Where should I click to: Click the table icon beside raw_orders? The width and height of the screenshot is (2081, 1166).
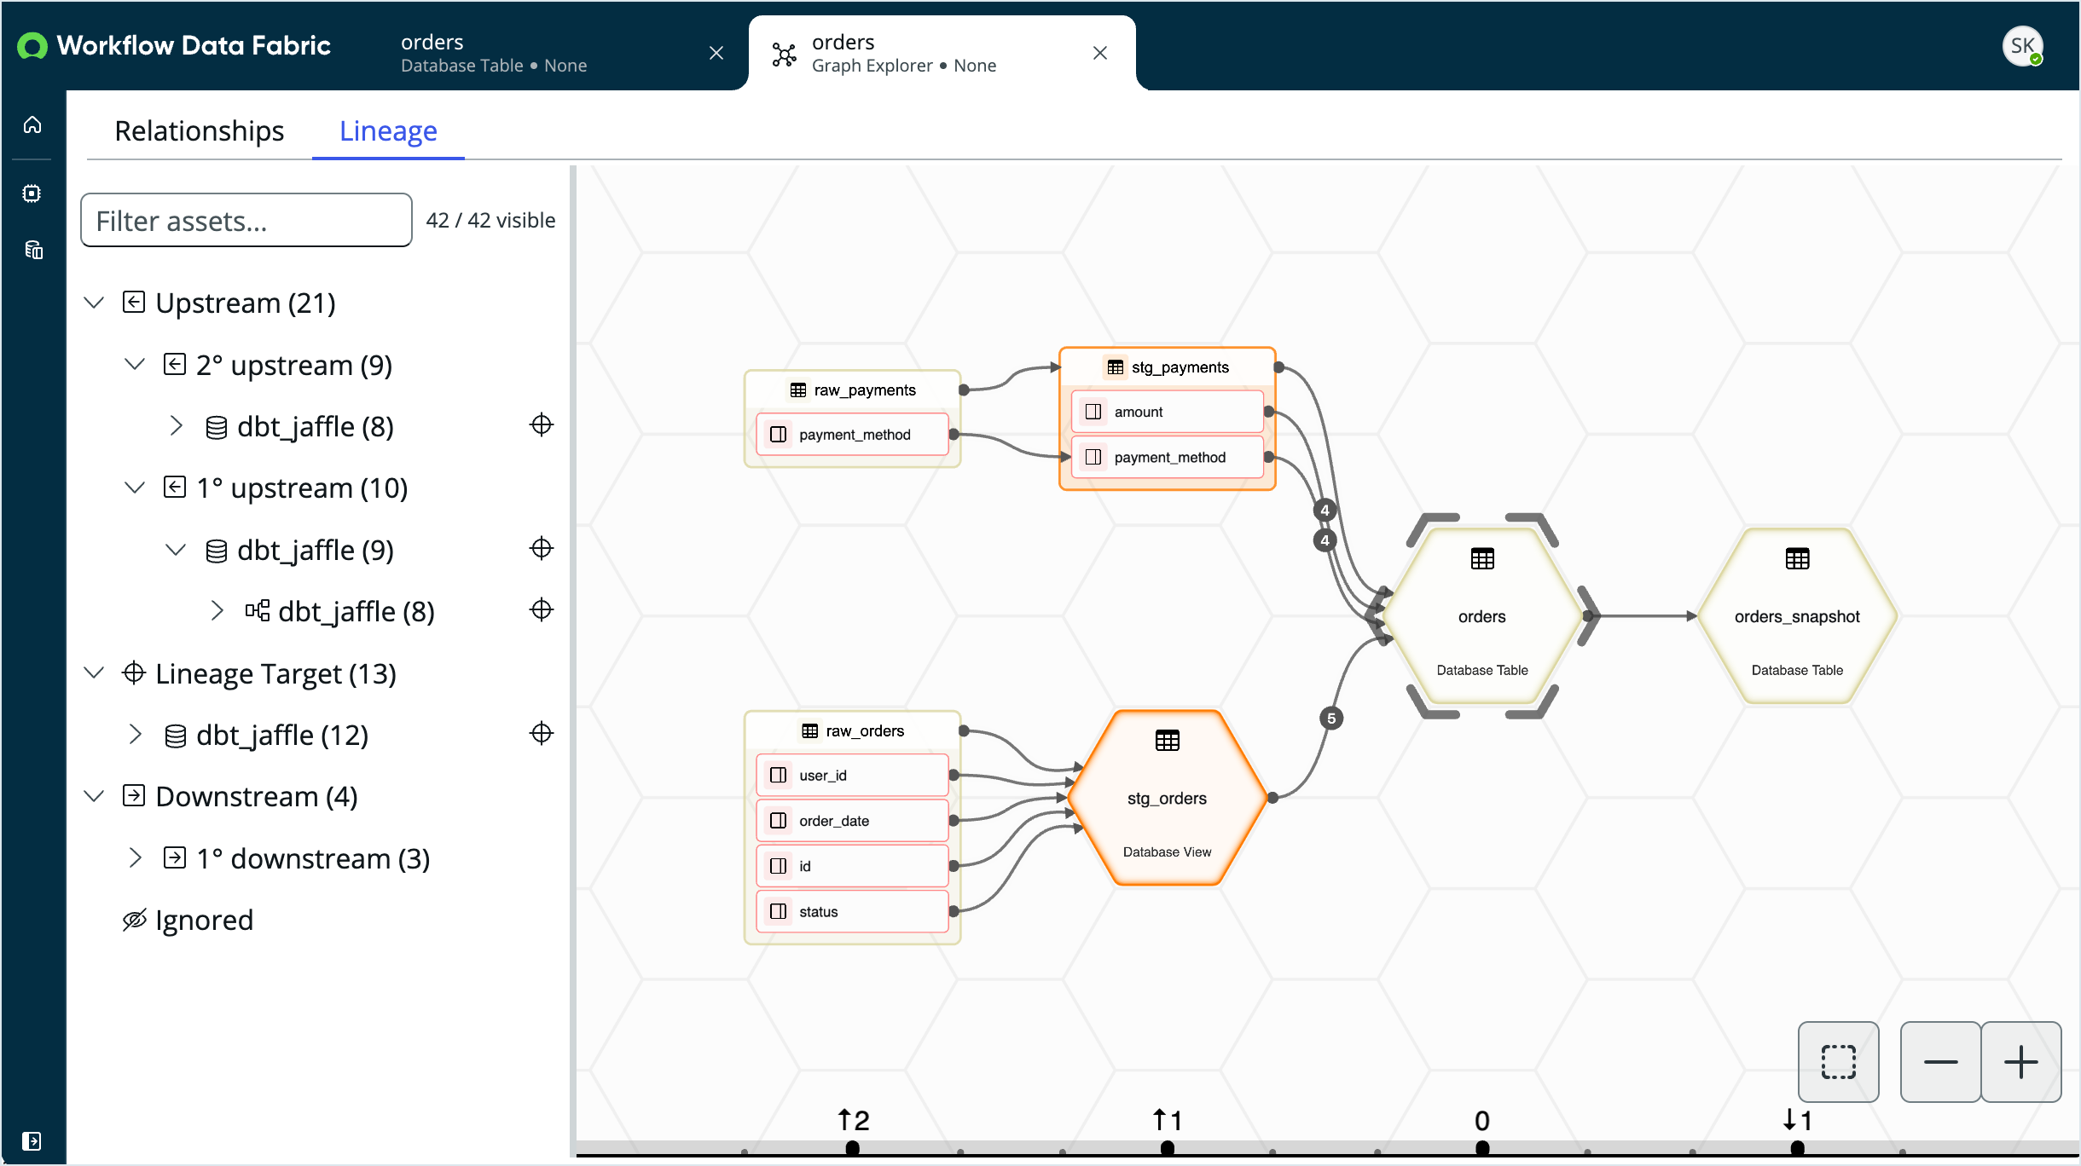(810, 731)
